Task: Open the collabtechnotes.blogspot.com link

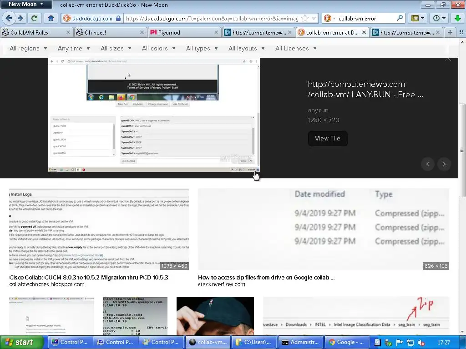Action: click(x=47, y=284)
